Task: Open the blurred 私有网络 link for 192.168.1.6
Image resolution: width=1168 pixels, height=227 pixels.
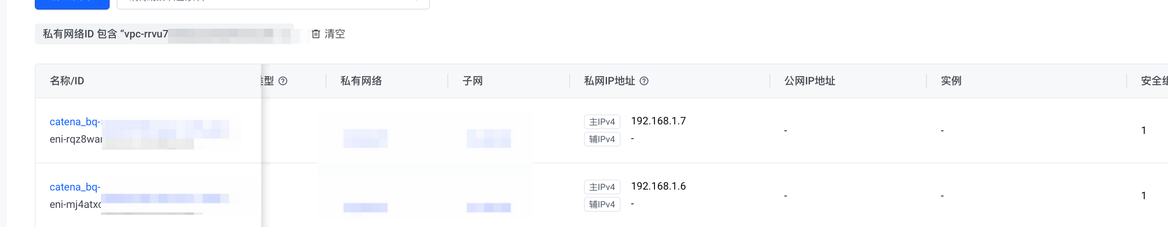Action: [366, 207]
